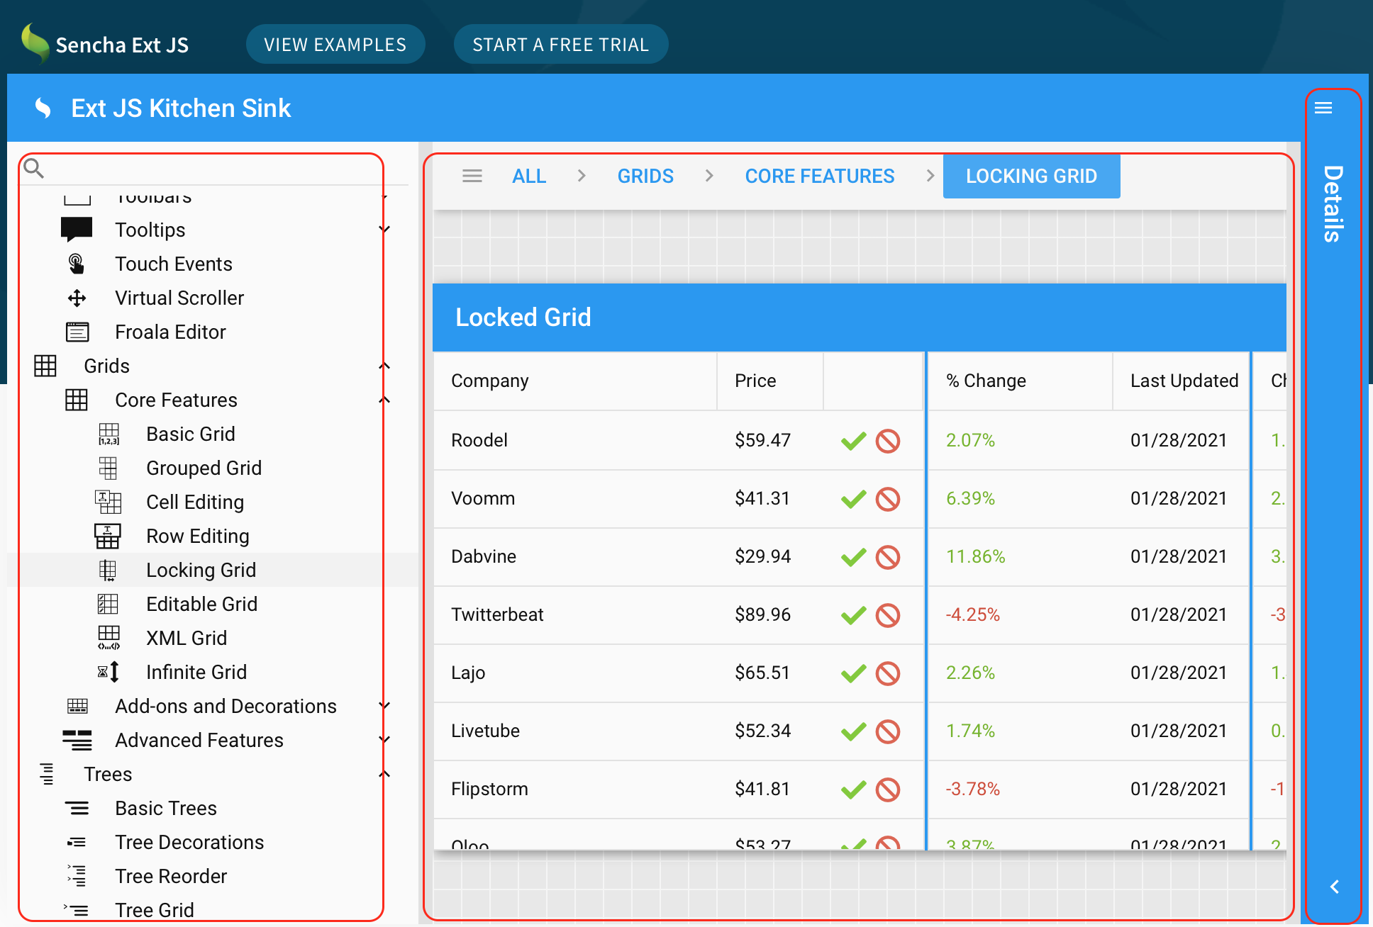1373x927 pixels.
Task: Collapse the Grids tree node
Action: 384,366
